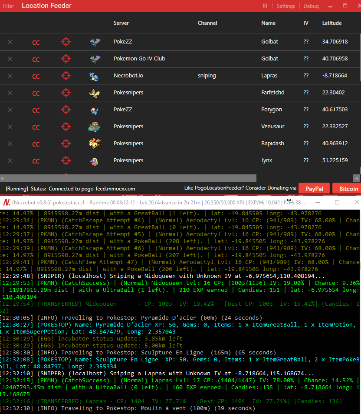The image size is (361, 414).
Task: Sort by the Server column header
Action: pos(121,23)
